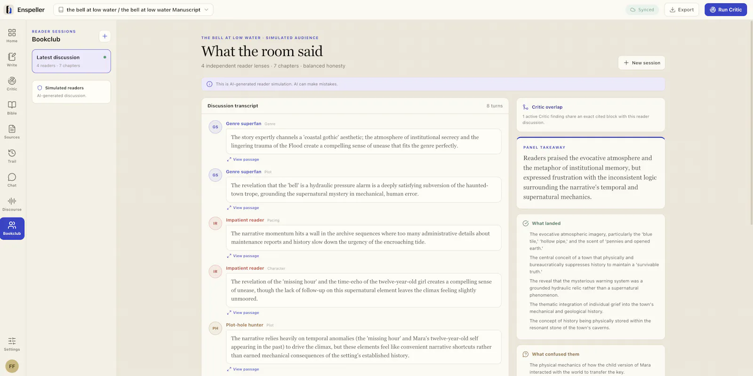This screenshot has height=376, width=753.
Task: Click the What landed checkmark icon
Action: point(526,223)
